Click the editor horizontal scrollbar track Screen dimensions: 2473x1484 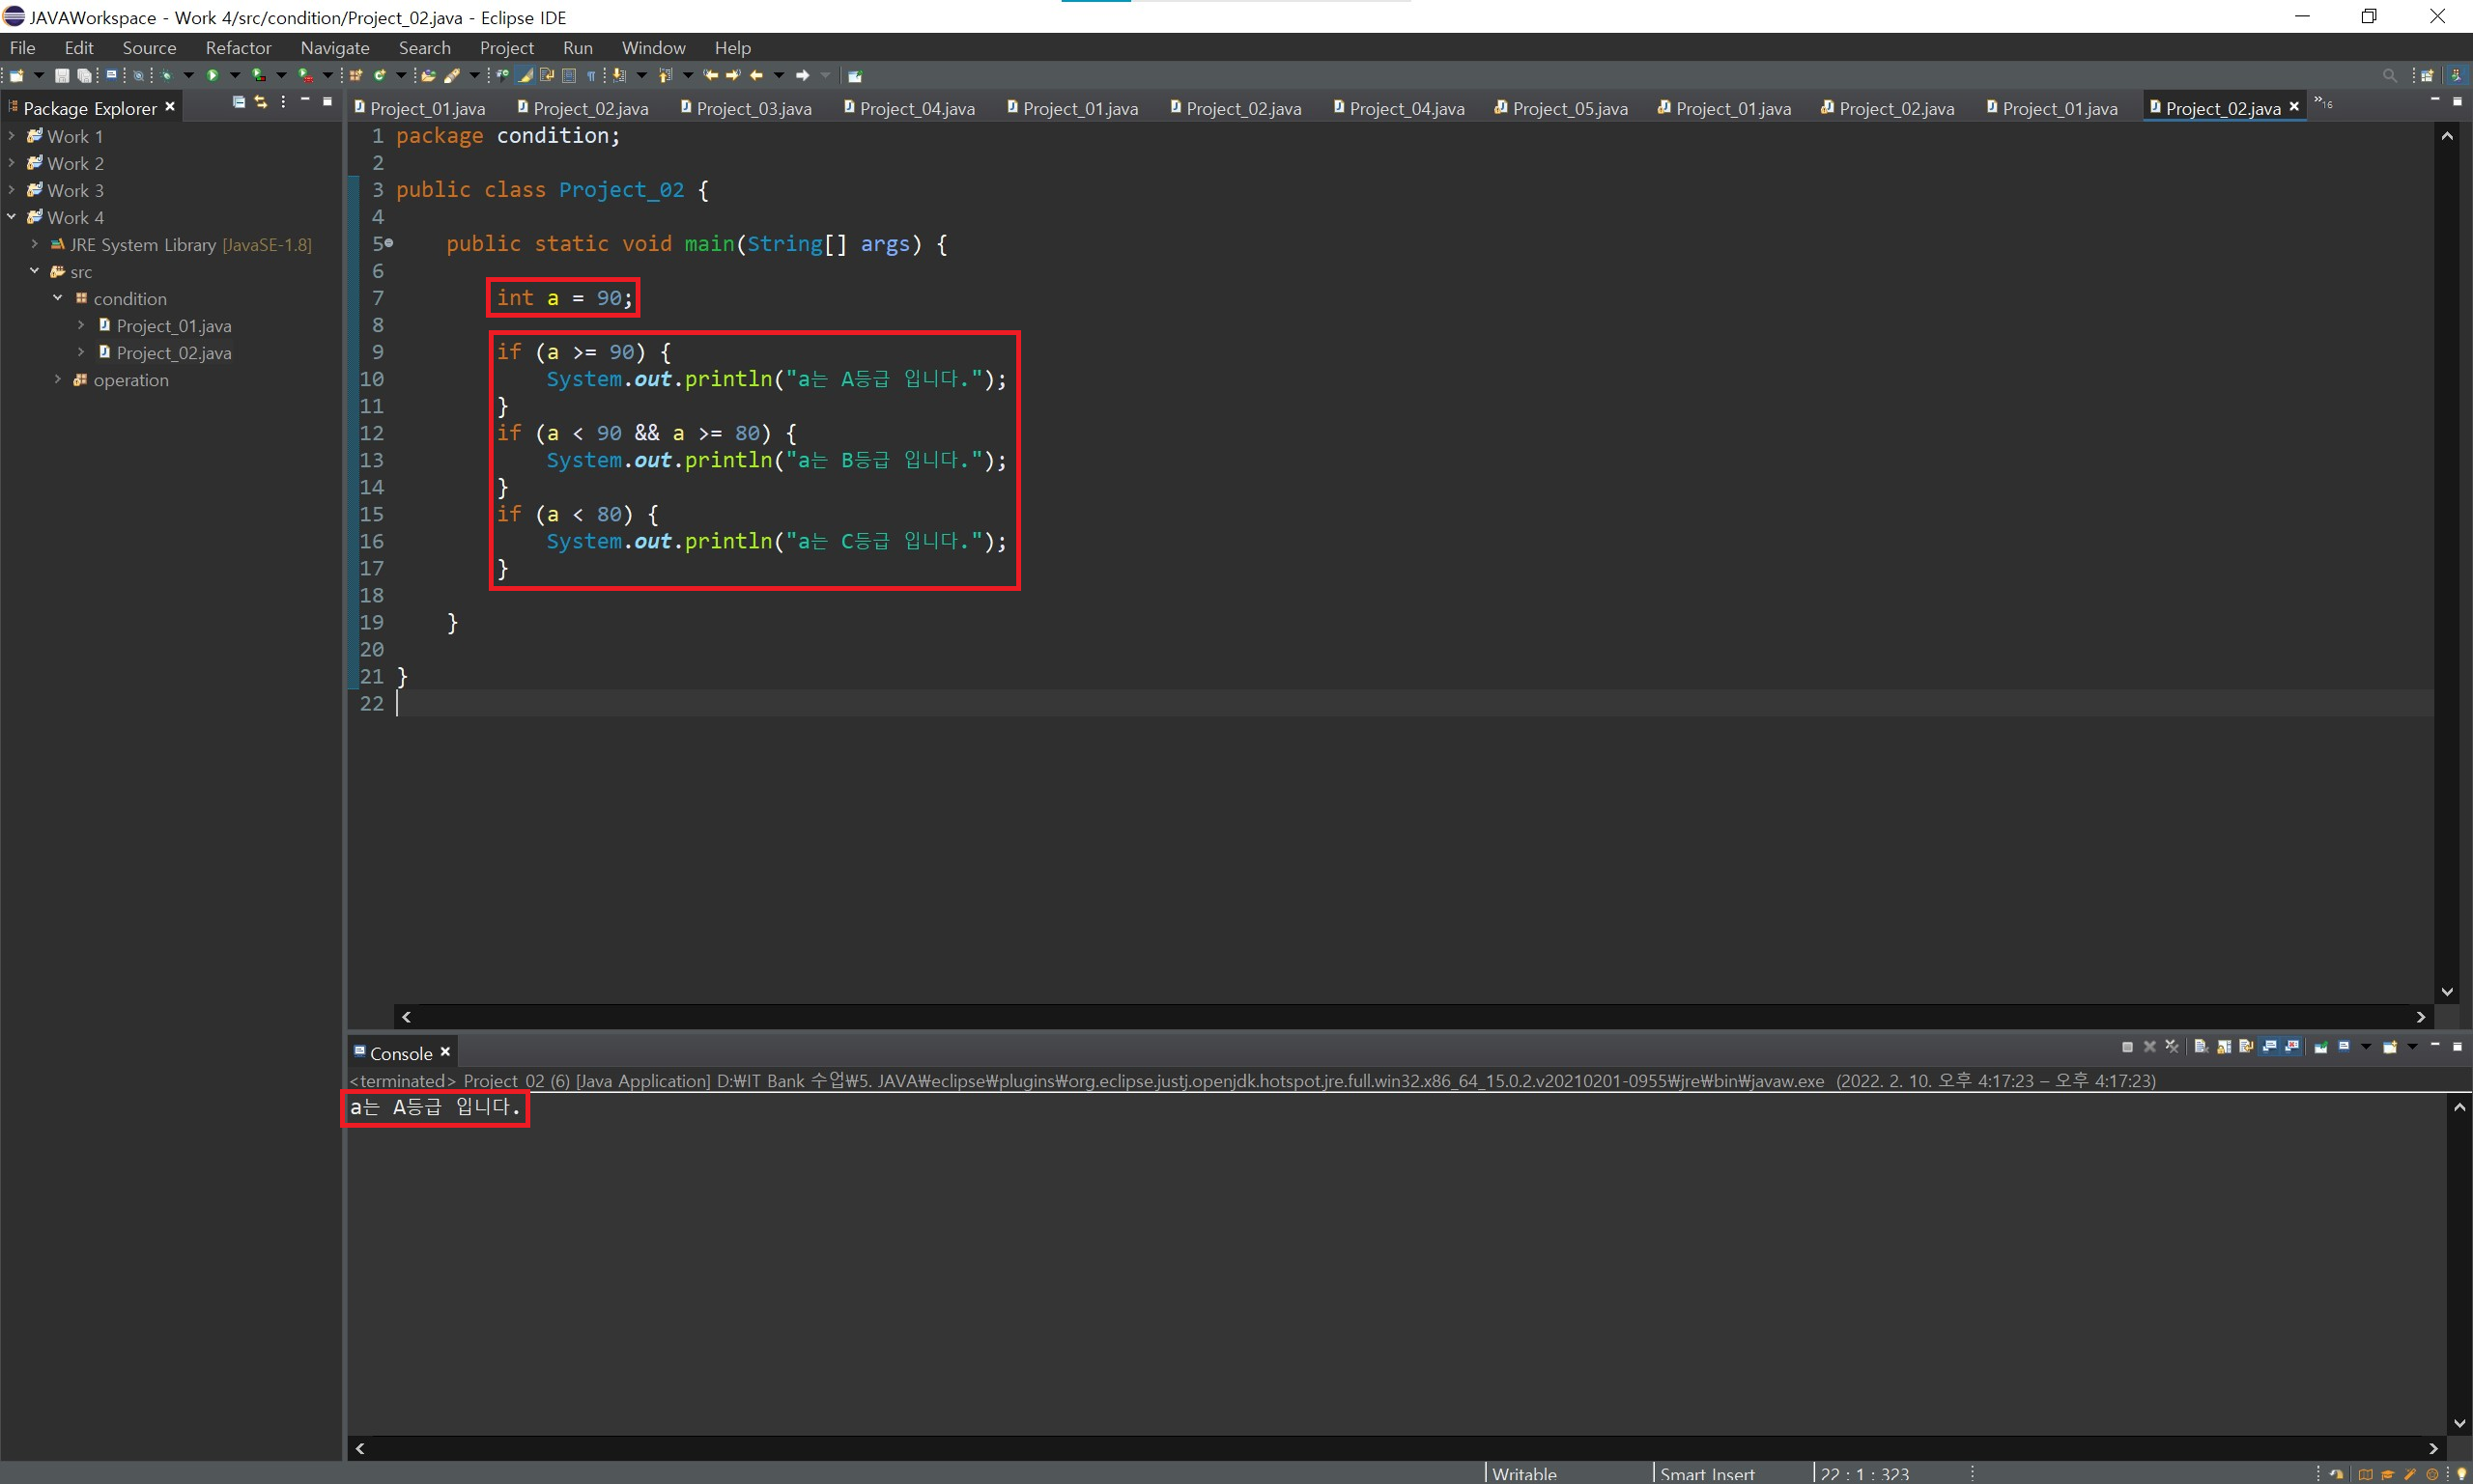pyautogui.click(x=1401, y=1017)
